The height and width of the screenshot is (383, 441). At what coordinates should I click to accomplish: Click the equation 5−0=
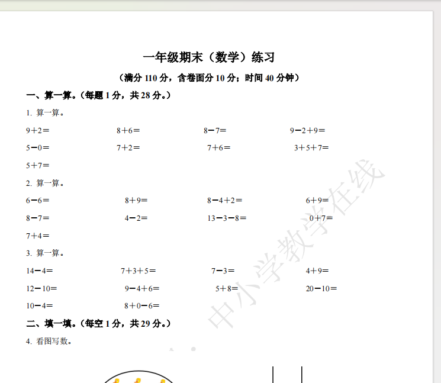click(38, 147)
